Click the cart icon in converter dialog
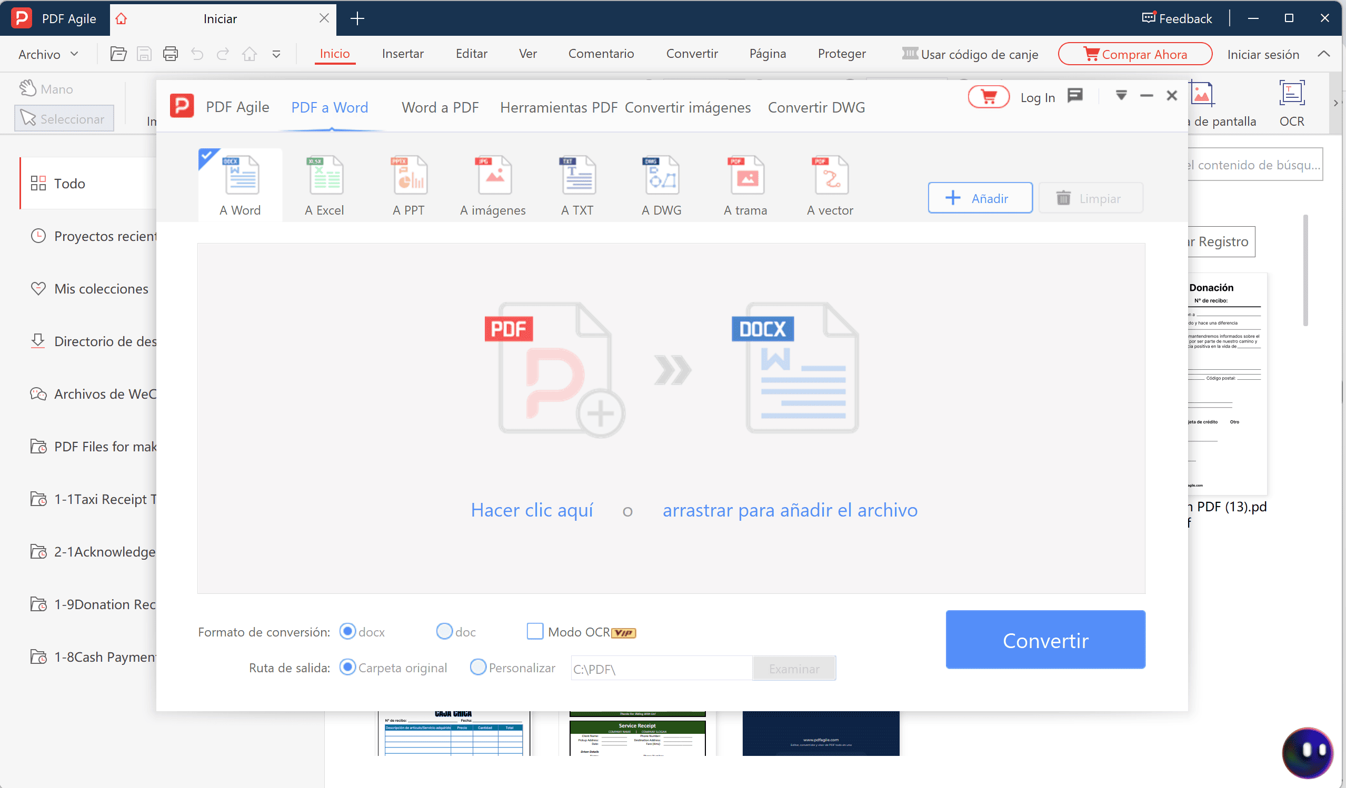Screen dimensions: 1346x788 (989, 97)
